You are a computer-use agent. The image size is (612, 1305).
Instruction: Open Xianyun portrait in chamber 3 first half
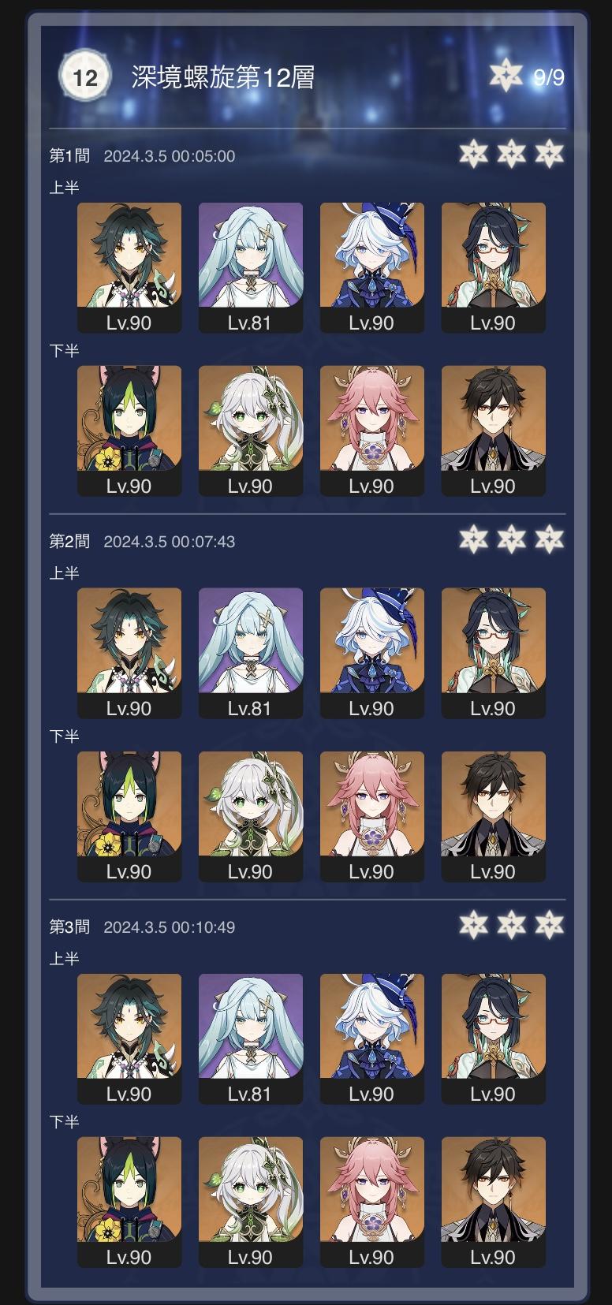(x=494, y=1038)
